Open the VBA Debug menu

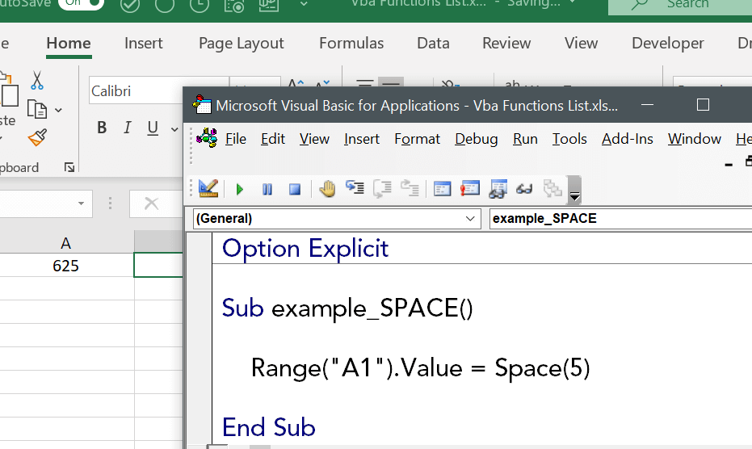pyautogui.click(x=477, y=139)
